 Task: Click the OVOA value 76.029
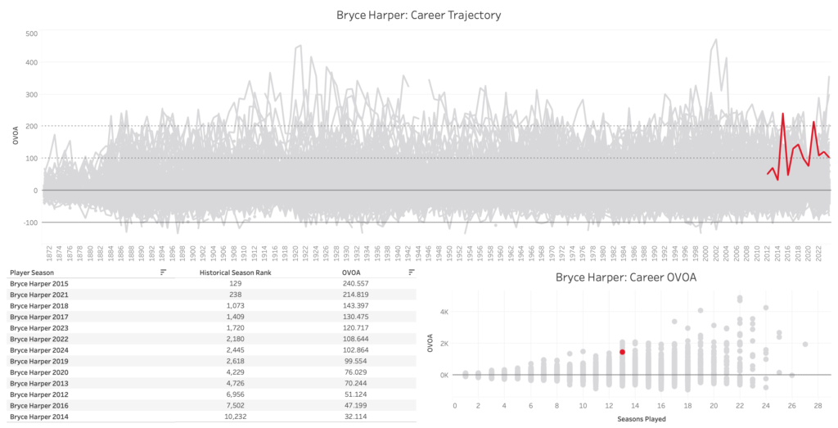tap(355, 372)
